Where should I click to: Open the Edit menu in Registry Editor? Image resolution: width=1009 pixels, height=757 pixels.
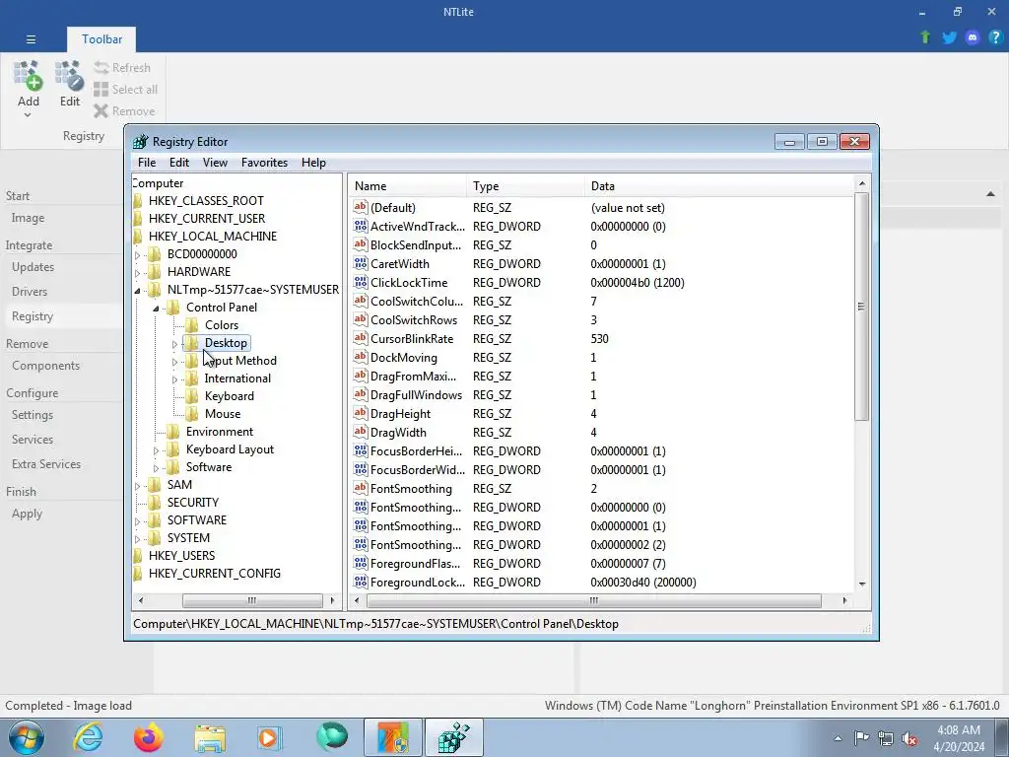179,163
